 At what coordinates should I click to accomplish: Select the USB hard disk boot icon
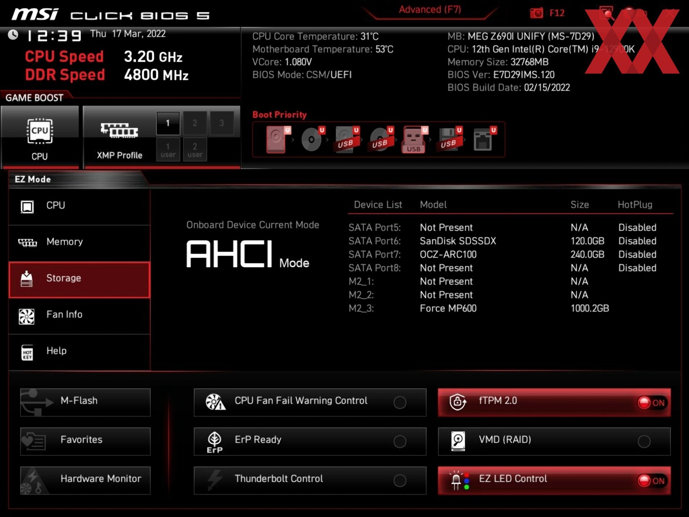point(347,139)
